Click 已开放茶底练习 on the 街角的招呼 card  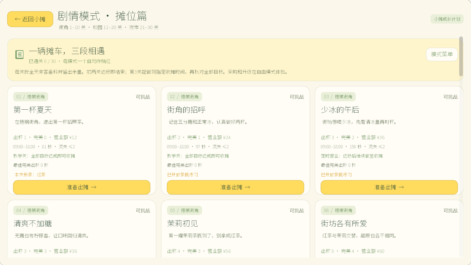tap(183, 174)
